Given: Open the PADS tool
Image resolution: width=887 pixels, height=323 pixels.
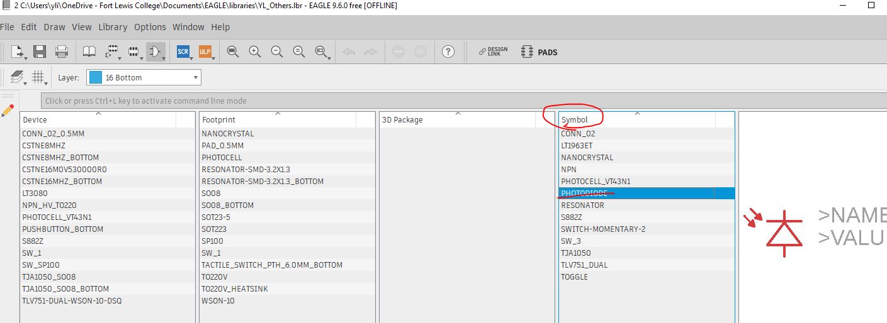Looking at the screenshot, I should pos(540,52).
